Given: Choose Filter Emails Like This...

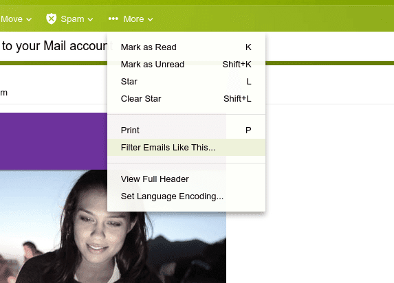Looking at the screenshot, I should pyautogui.click(x=186, y=148).
